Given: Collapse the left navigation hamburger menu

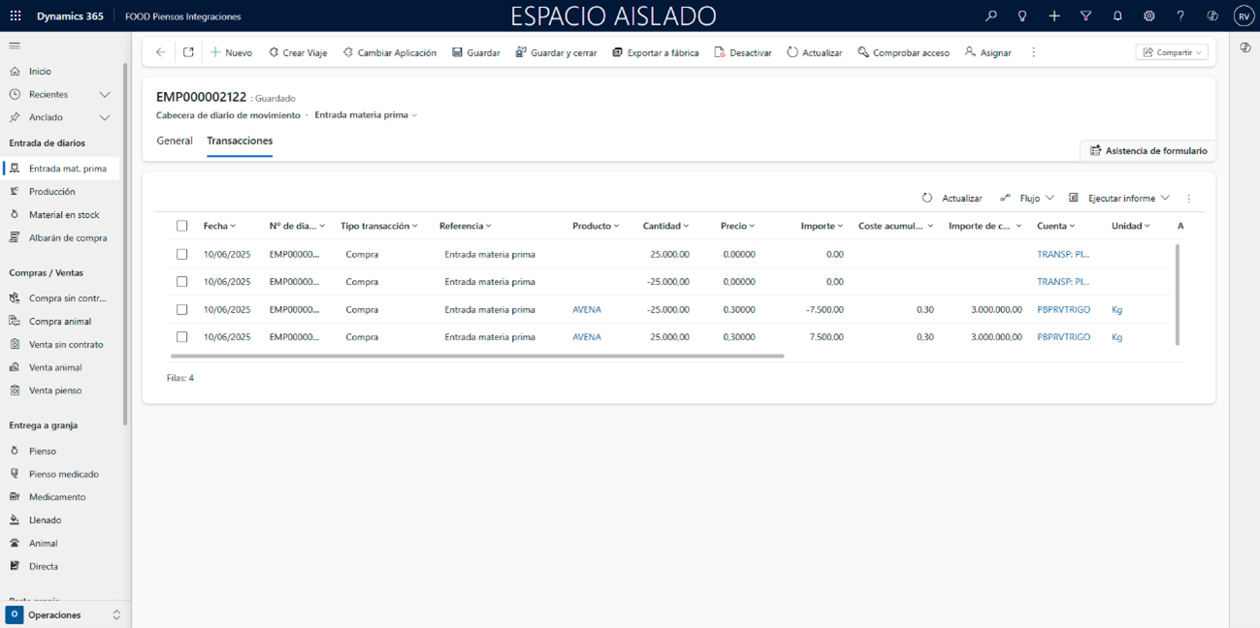Looking at the screenshot, I should click(x=15, y=46).
